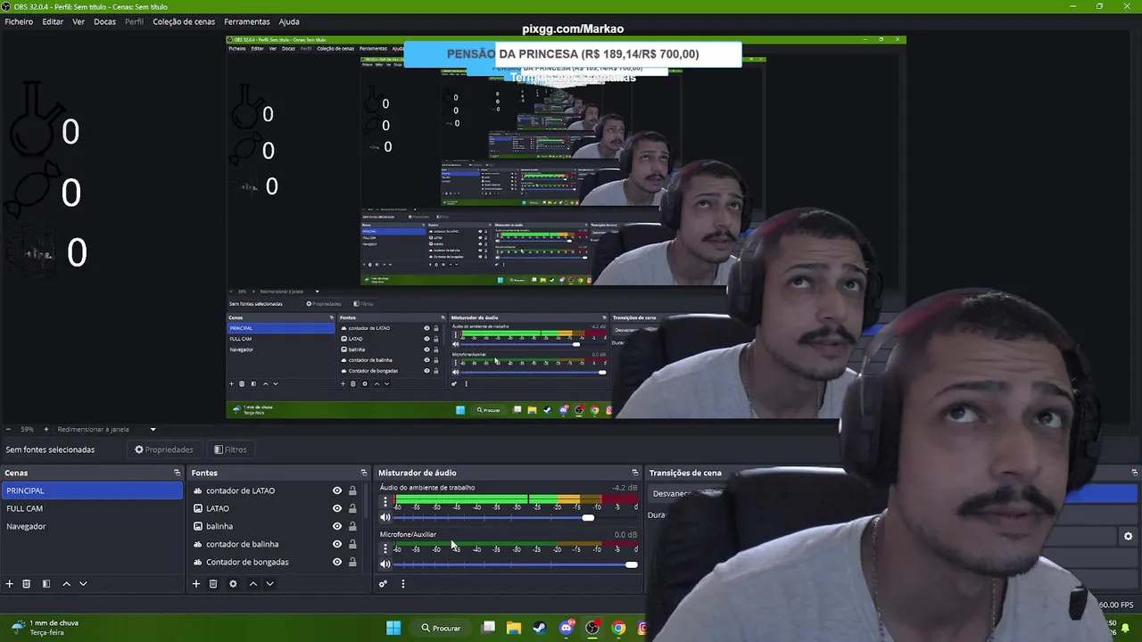The width and height of the screenshot is (1142, 642).
Task: Select the contador de LATAO source row
Action: click(277, 490)
